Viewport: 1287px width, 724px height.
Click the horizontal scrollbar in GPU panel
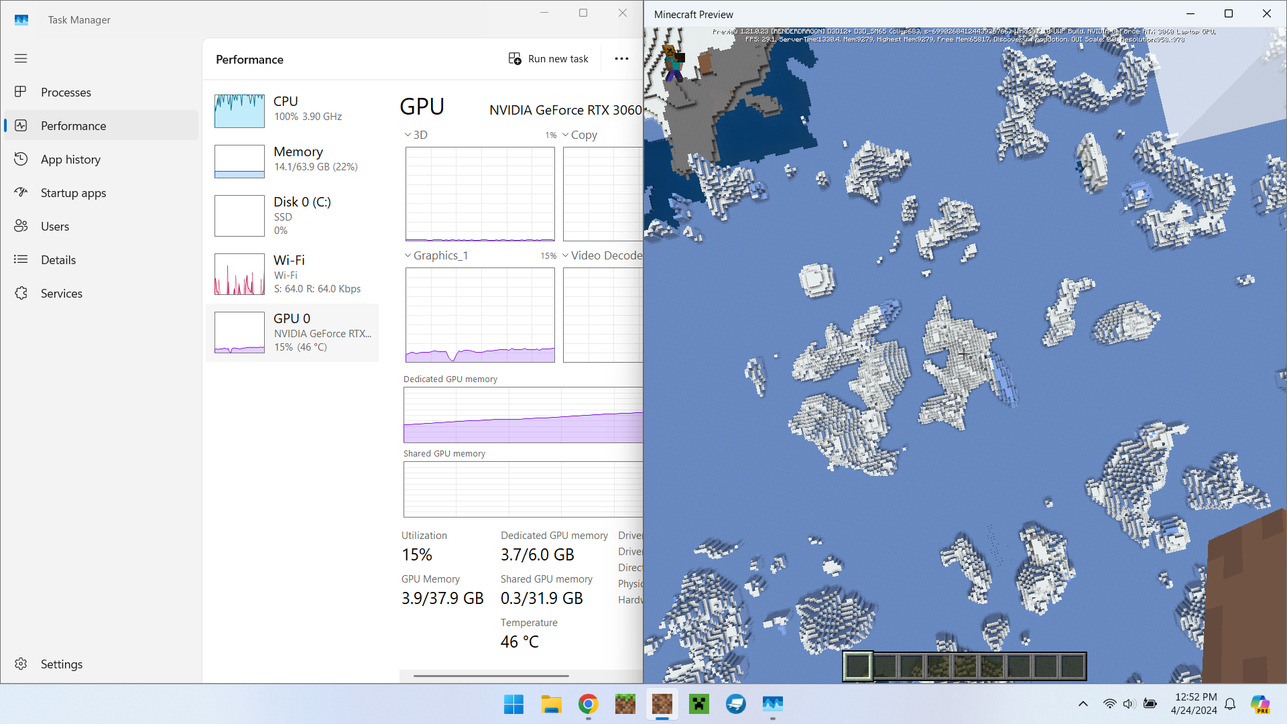point(491,676)
